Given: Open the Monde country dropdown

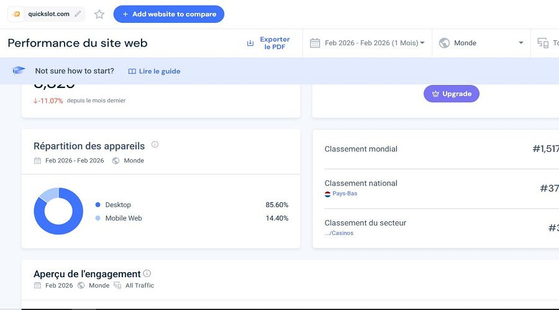Looking at the screenshot, I should click(481, 43).
